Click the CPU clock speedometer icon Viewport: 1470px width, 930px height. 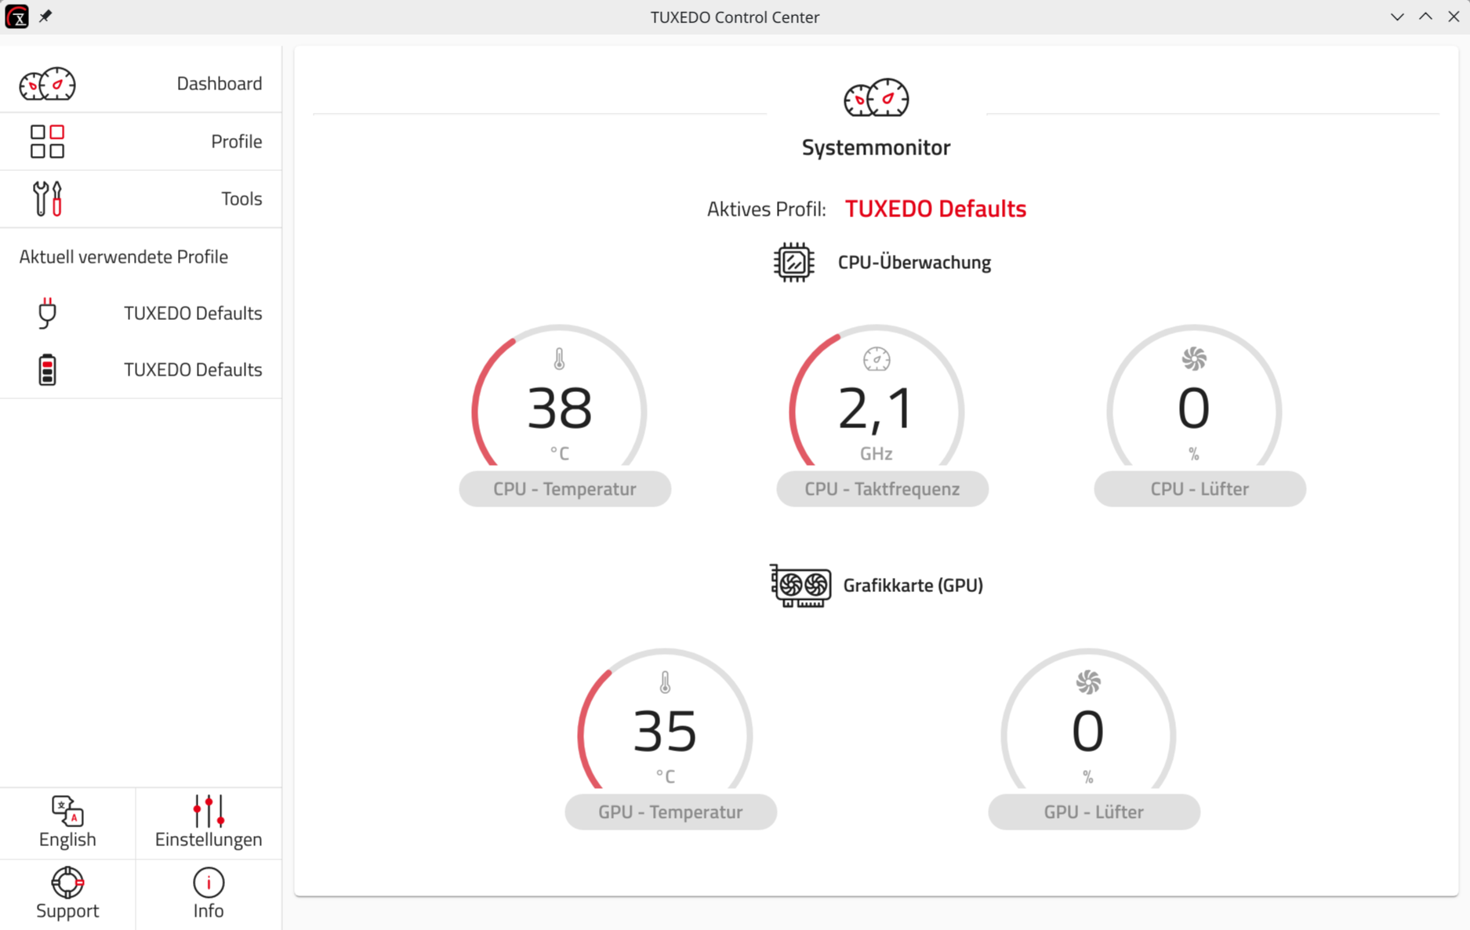coord(877,359)
